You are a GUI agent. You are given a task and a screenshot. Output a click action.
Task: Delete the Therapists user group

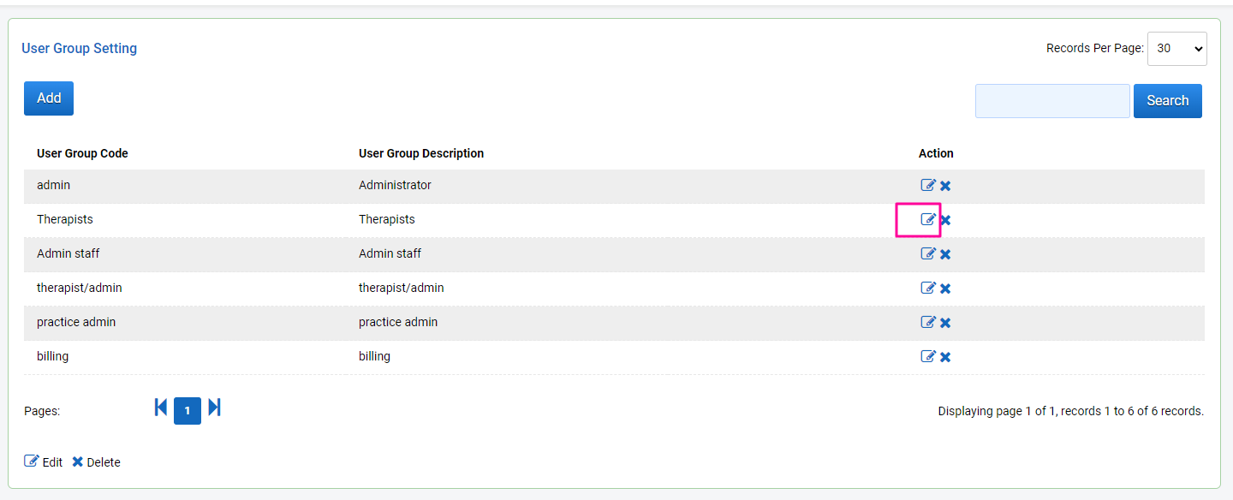(x=945, y=220)
